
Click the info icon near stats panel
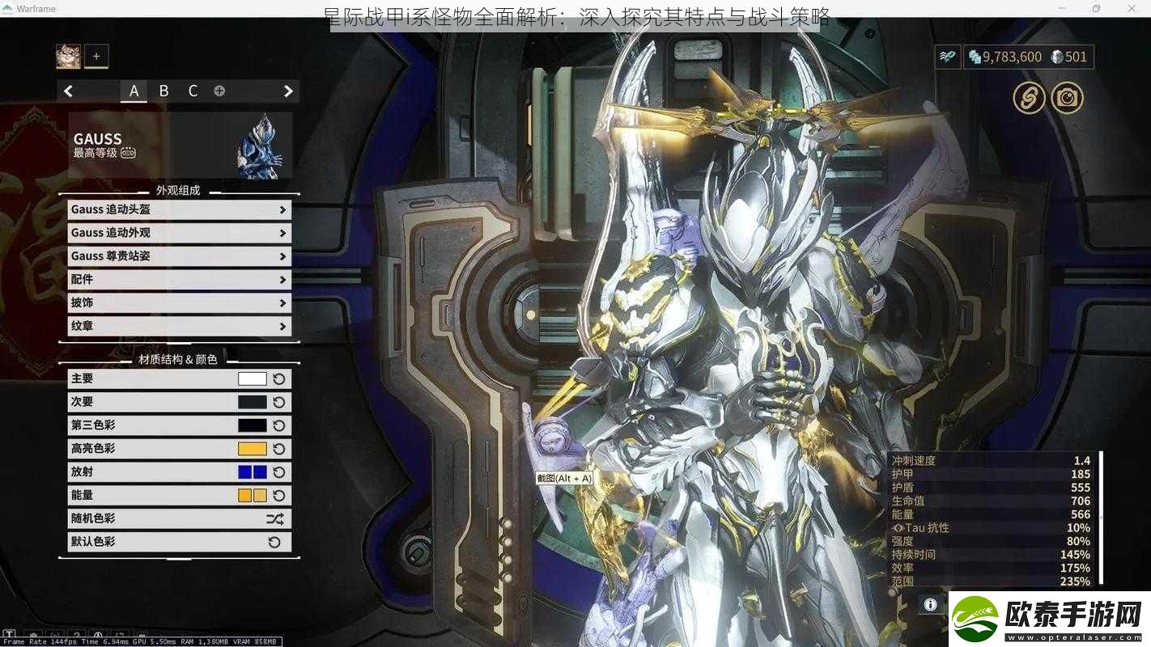pyautogui.click(x=931, y=604)
